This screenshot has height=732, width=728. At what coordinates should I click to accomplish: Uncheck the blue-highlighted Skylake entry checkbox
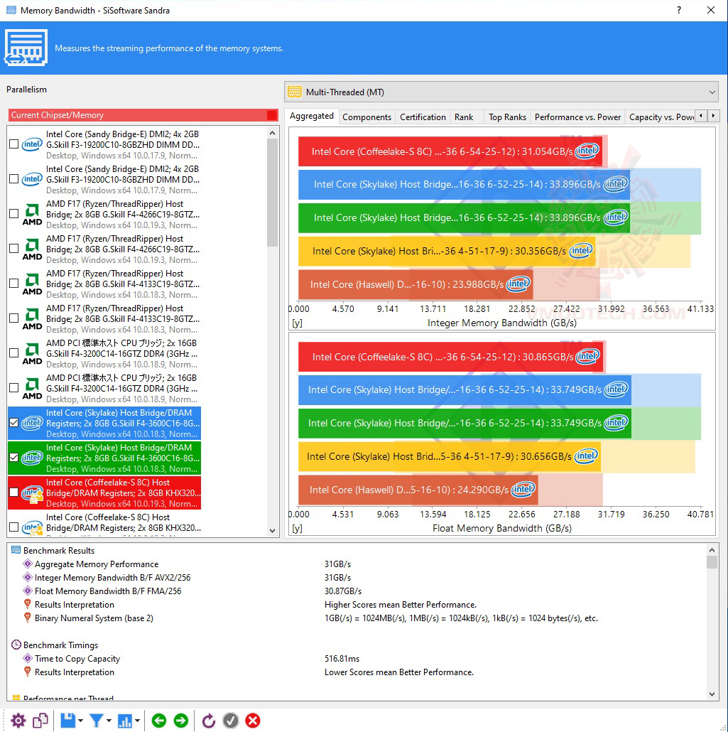click(14, 423)
